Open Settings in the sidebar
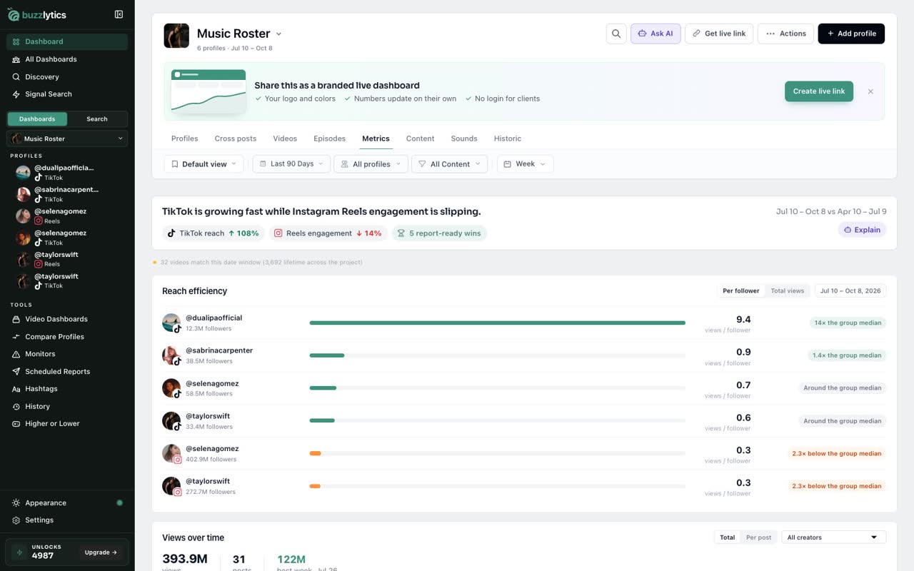 click(x=67, y=520)
